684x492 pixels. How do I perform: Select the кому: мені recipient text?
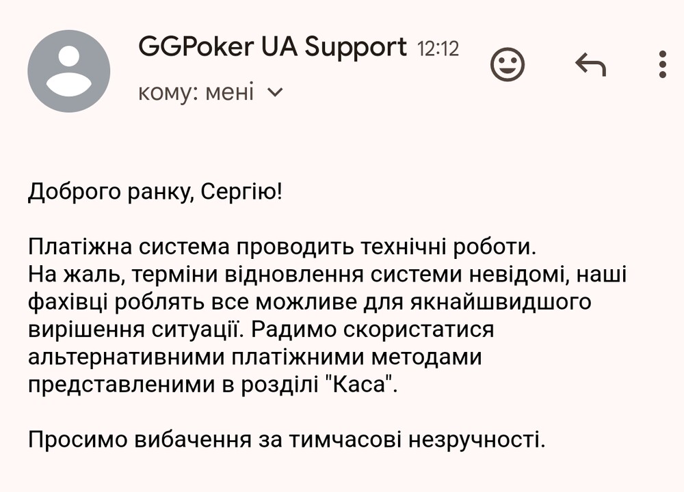pos(196,93)
